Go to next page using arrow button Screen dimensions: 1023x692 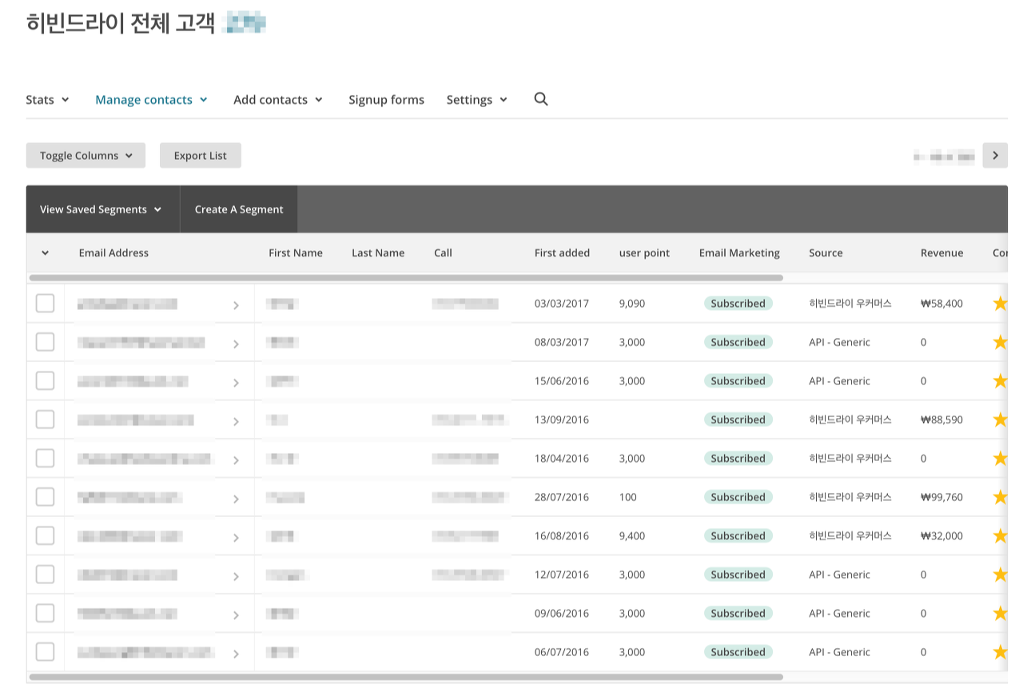point(995,155)
